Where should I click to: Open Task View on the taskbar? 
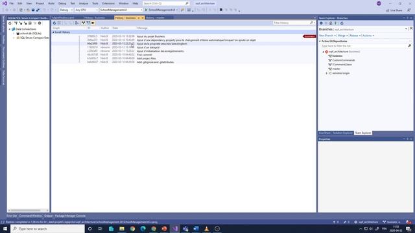click(101, 228)
